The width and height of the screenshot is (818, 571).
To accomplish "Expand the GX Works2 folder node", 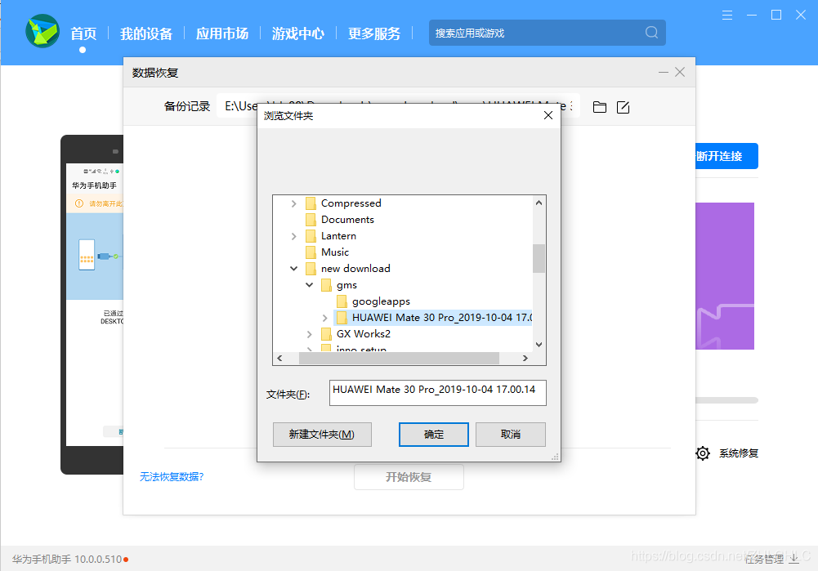I will point(310,333).
